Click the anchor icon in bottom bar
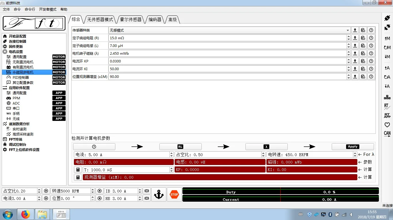Image resolution: width=393 pixels, height=220 pixels. (159, 195)
